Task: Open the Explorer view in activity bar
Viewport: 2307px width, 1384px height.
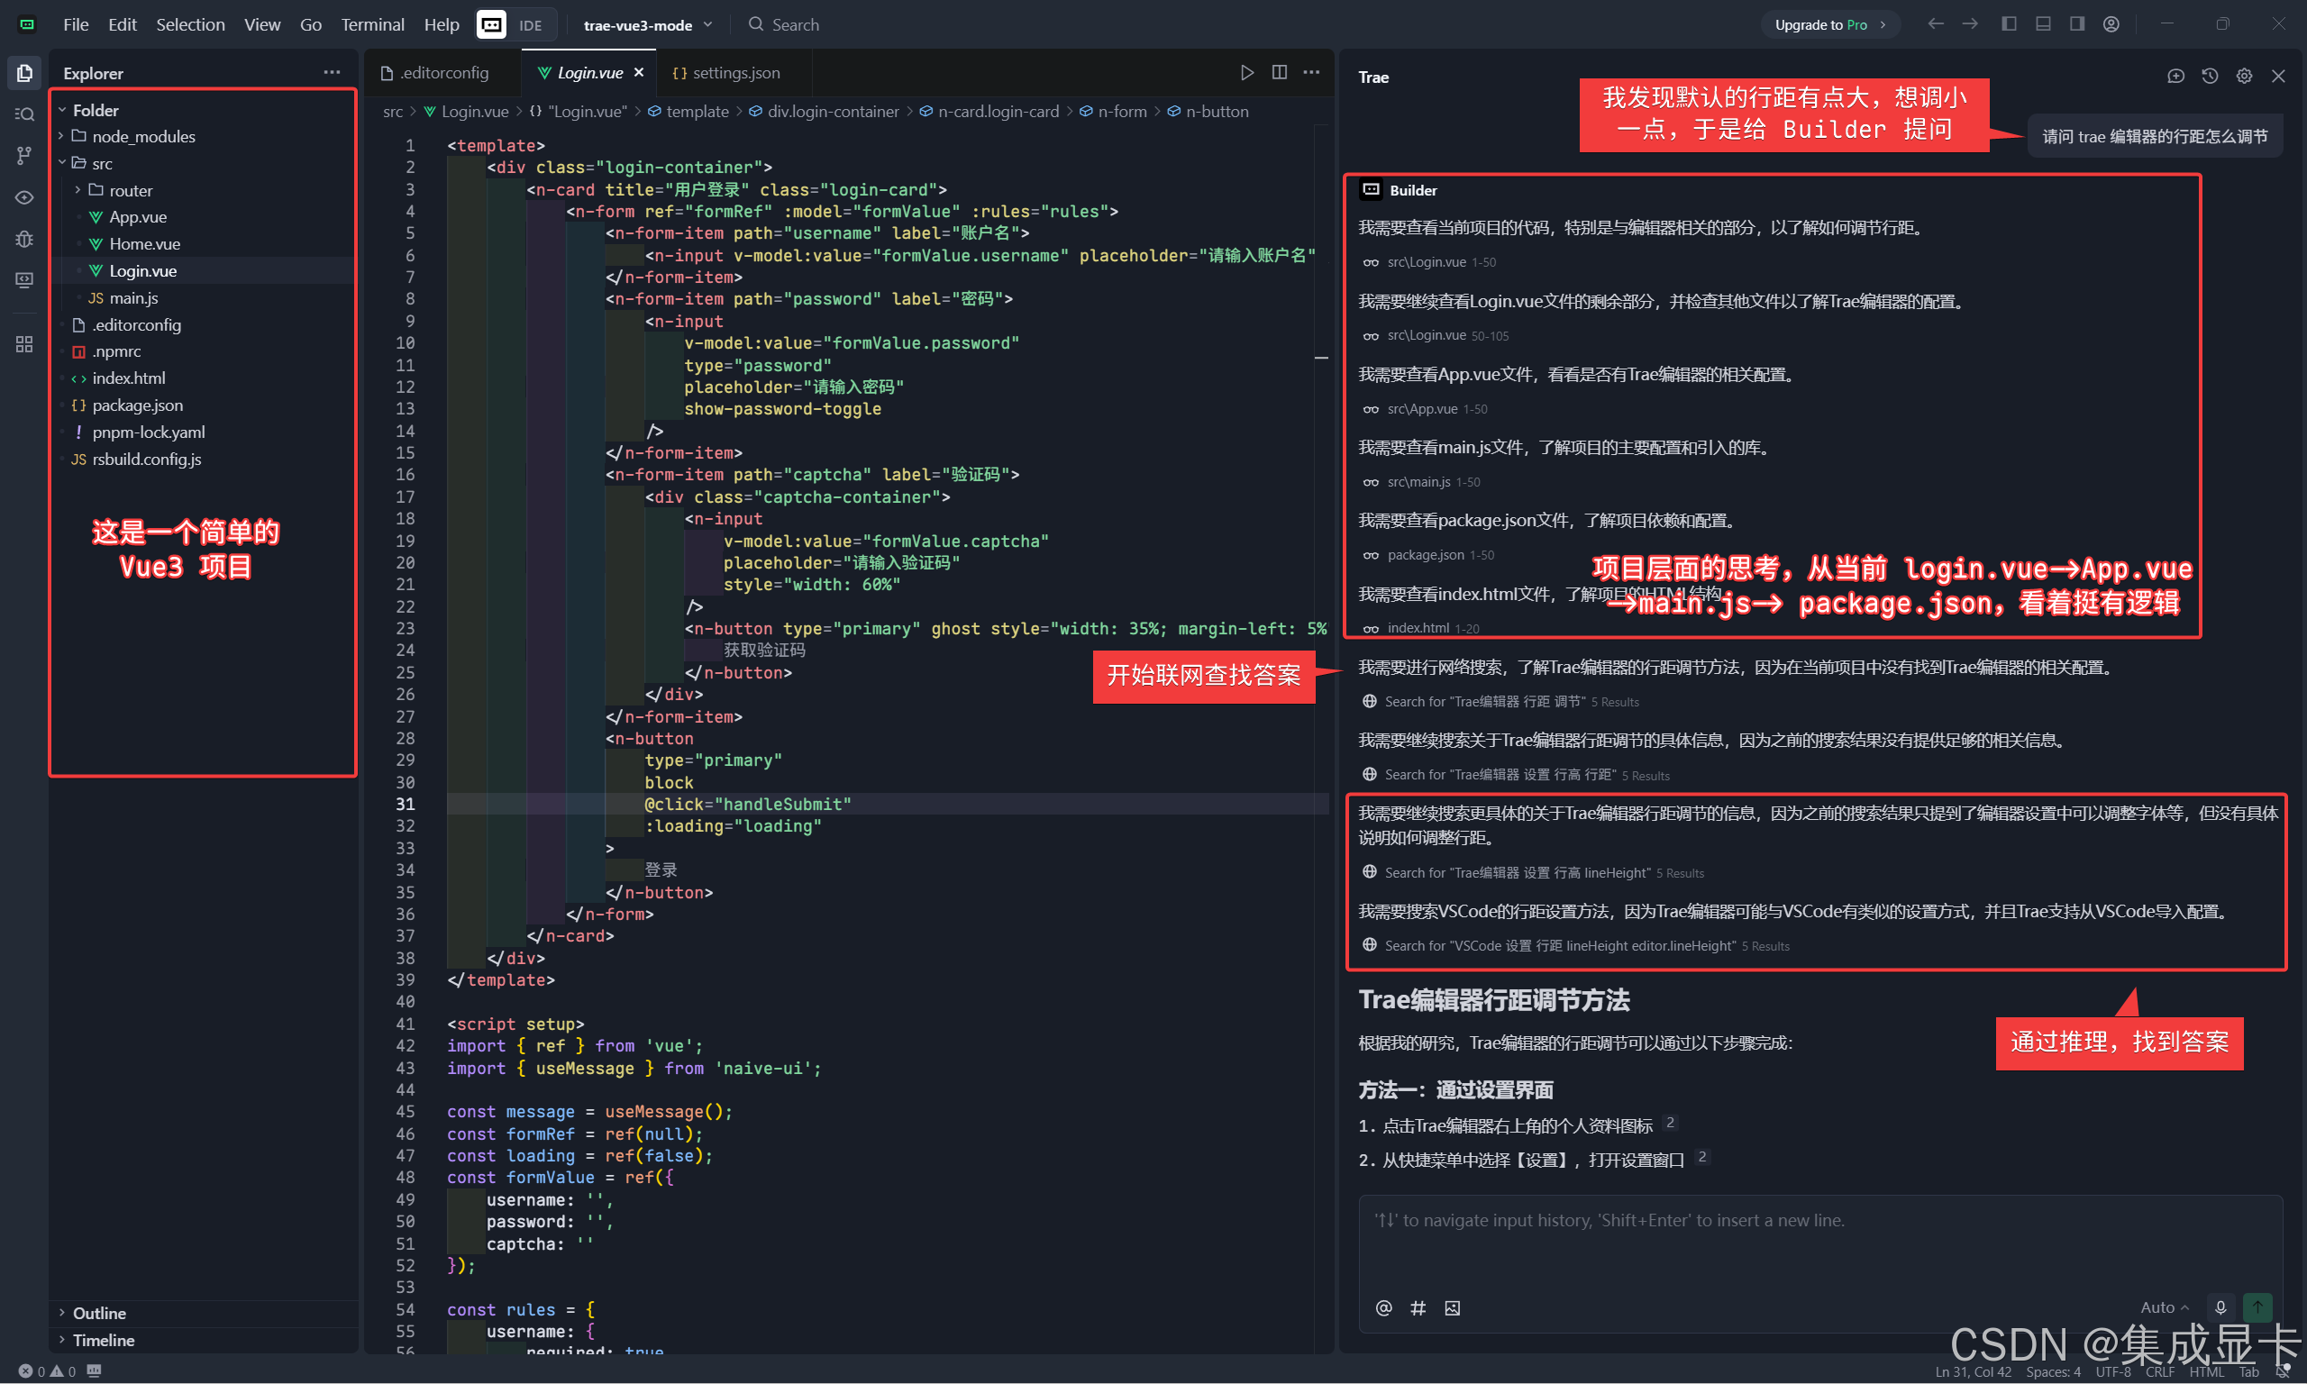Action: (x=24, y=73)
